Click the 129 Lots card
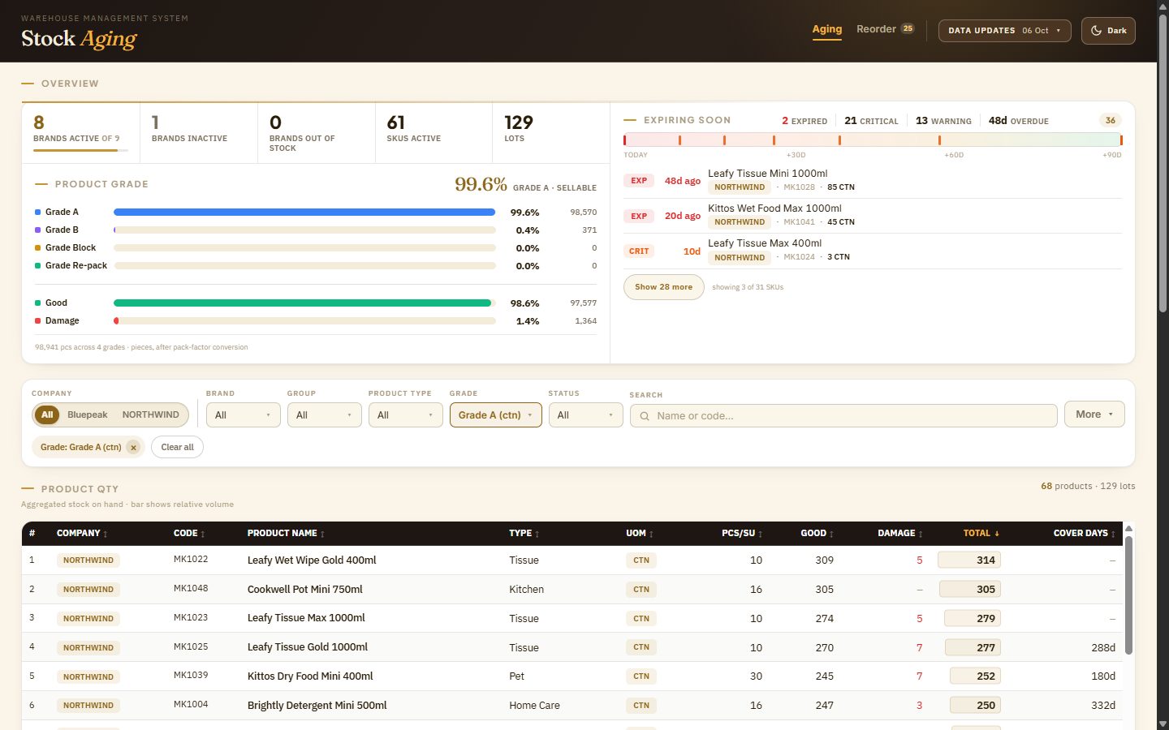Screen dimensions: 1169x730 550,132
